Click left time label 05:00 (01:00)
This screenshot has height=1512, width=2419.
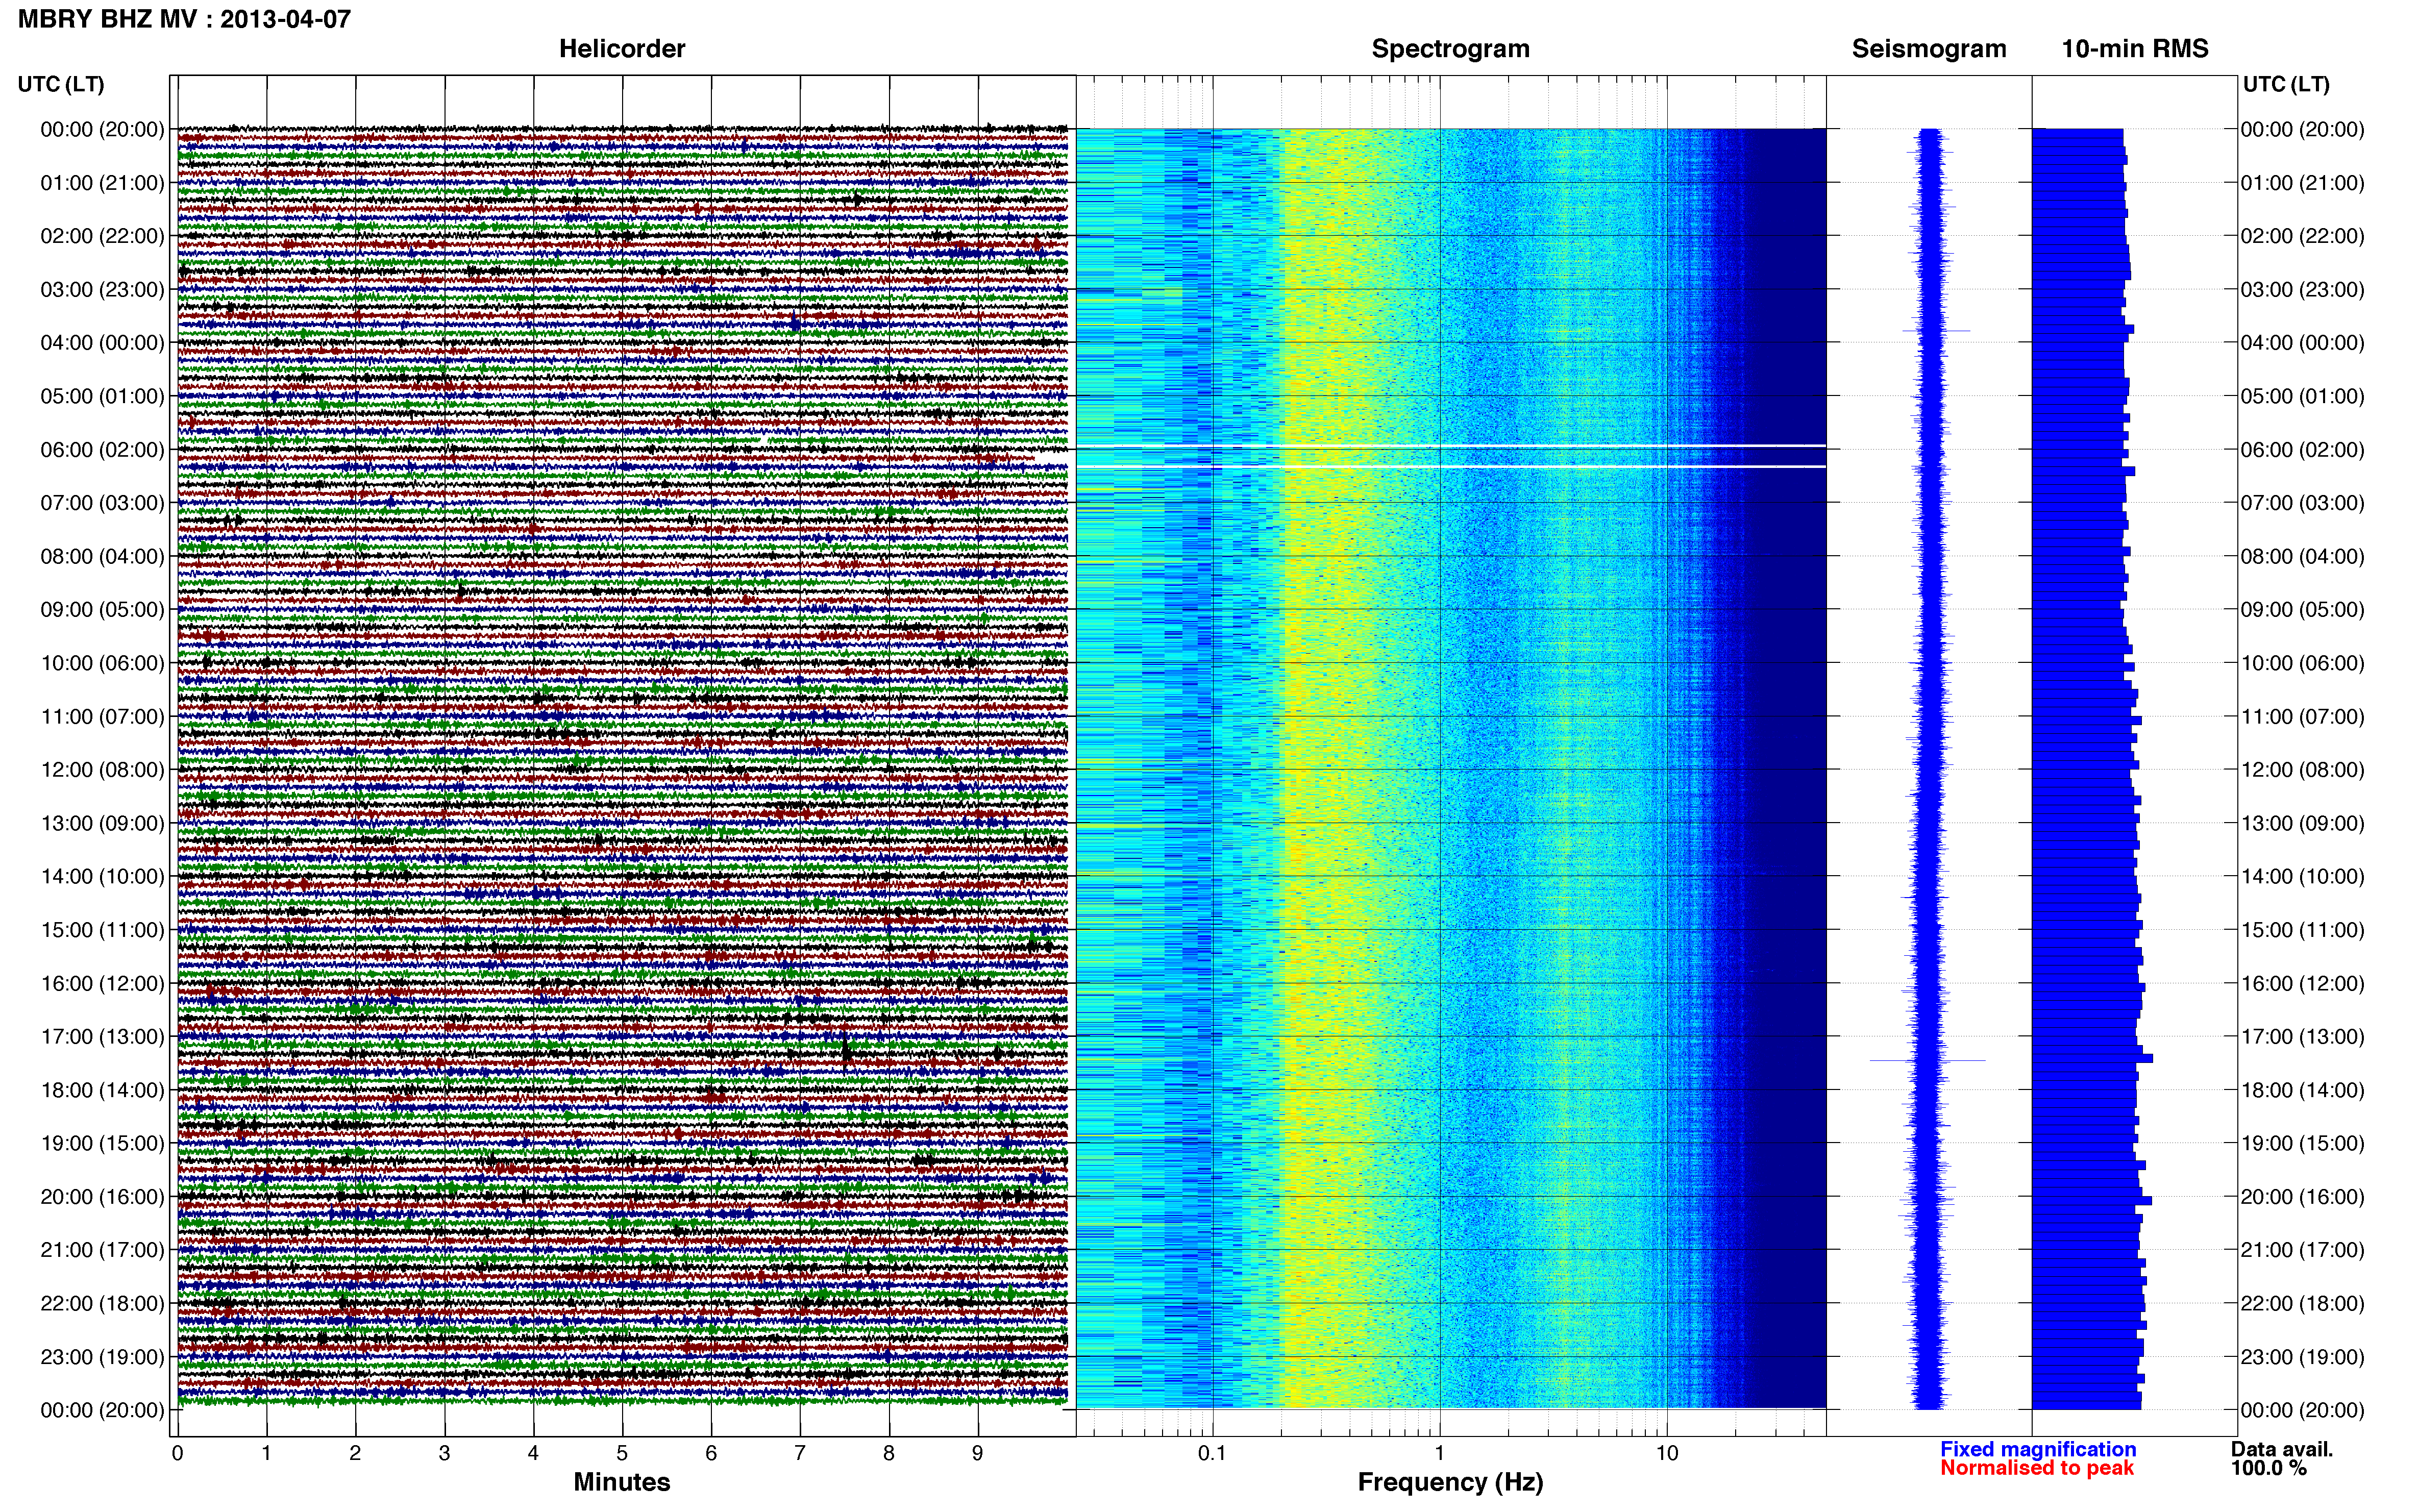tap(102, 396)
